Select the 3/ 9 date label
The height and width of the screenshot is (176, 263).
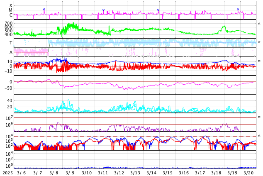click(x=70, y=173)
